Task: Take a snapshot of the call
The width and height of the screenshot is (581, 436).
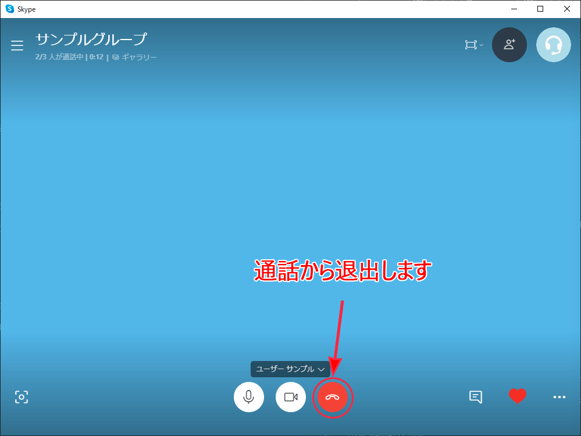Action: [22, 397]
